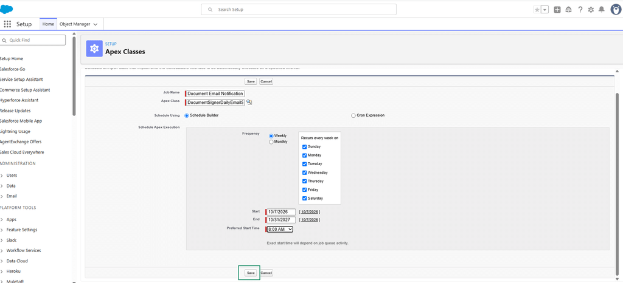The height and width of the screenshot is (283, 623).
Task: Open the notifications bell
Action: pyautogui.click(x=602, y=10)
